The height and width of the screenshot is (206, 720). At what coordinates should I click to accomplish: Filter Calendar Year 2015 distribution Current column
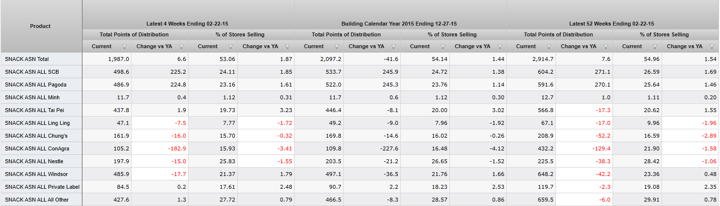coord(336,47)
